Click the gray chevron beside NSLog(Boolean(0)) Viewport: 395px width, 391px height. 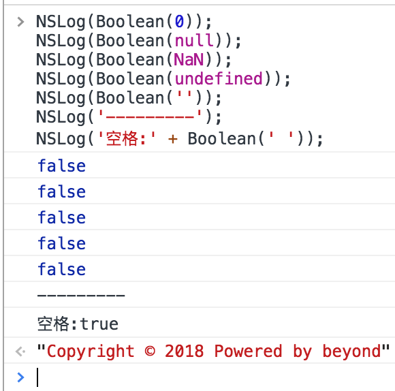coord(20,22)
